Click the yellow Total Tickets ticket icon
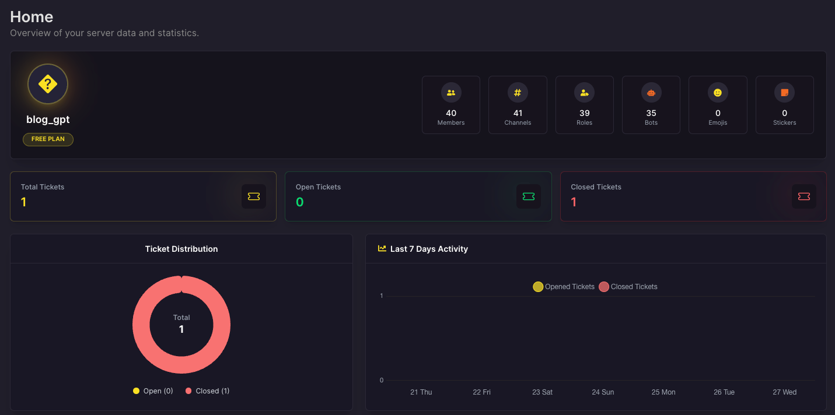 click(254, 196)
